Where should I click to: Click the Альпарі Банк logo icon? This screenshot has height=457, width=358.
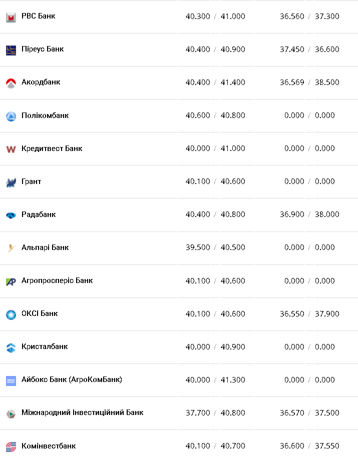coord(11,248)
